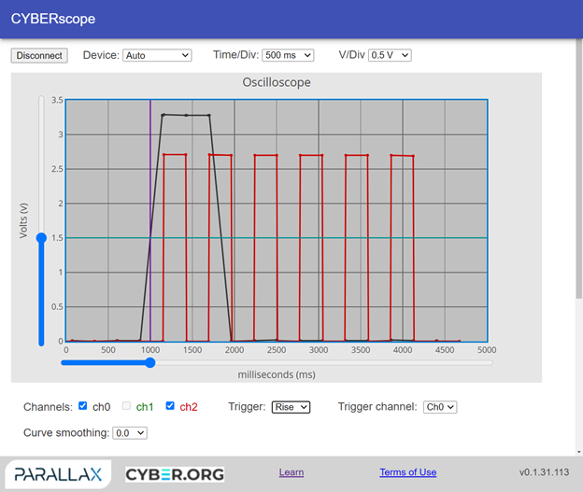Click the ch1 label text
This screenshot has height=492, width=583.
(145, 407)
